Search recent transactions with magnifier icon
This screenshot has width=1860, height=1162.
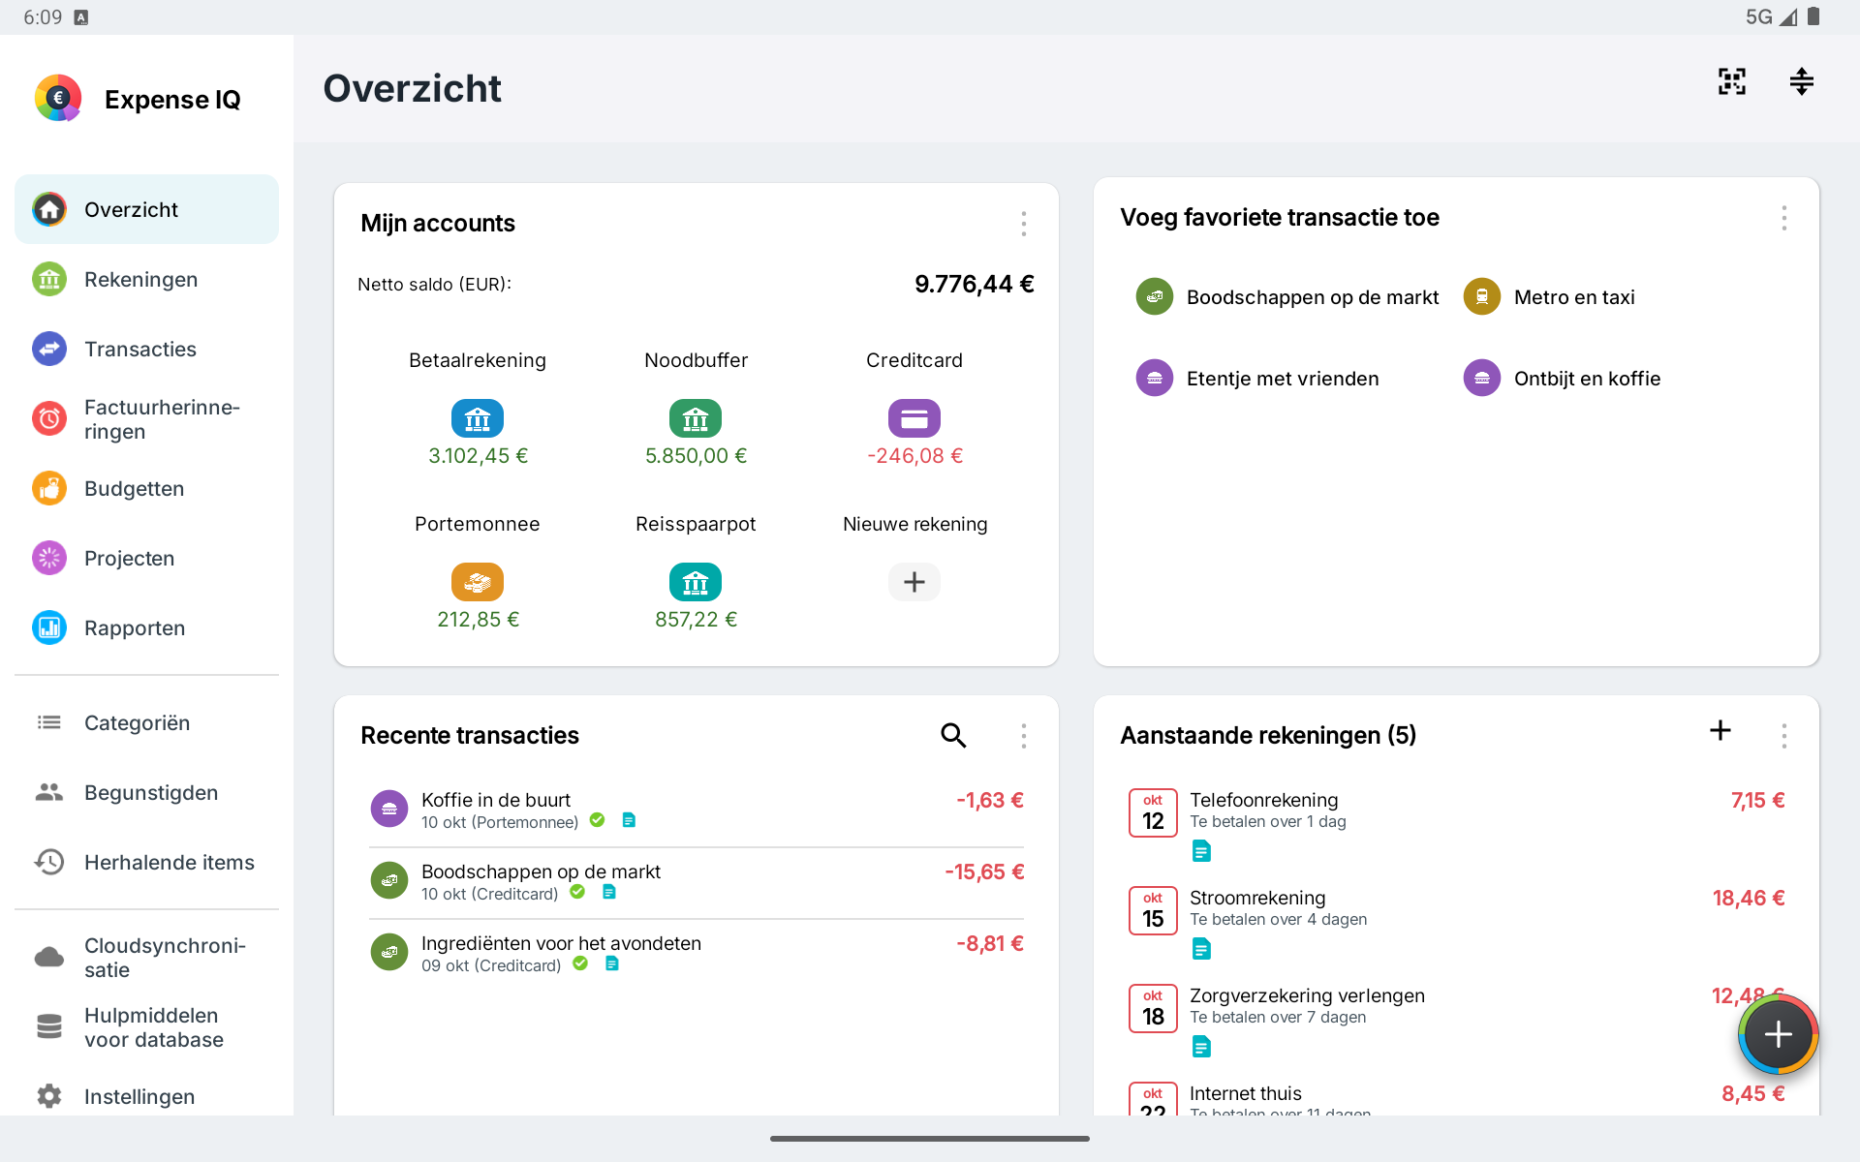coord(953,736)
